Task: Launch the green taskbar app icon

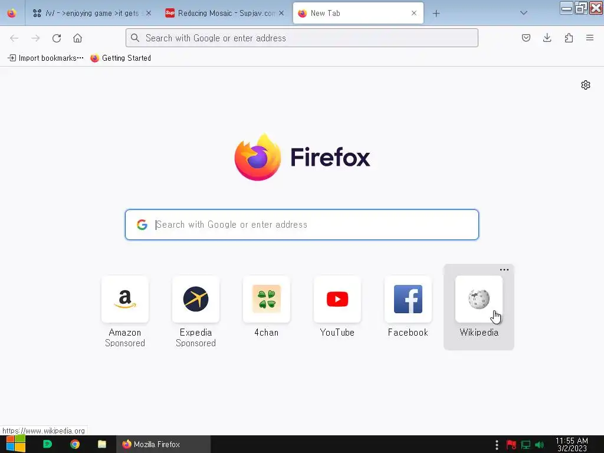Action: click(x=47, y=444)
